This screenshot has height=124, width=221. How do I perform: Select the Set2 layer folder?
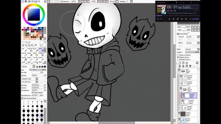(x=188, y=90)
